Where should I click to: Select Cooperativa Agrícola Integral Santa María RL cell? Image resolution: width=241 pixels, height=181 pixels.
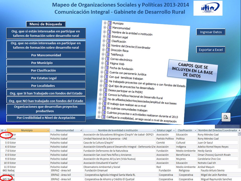click(121, 175)
